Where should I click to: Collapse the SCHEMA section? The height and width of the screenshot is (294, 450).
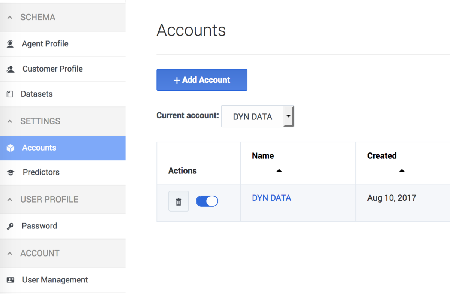10,18
